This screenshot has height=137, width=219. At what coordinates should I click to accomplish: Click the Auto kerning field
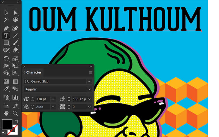pyautogui.click(x=43, y=107)
